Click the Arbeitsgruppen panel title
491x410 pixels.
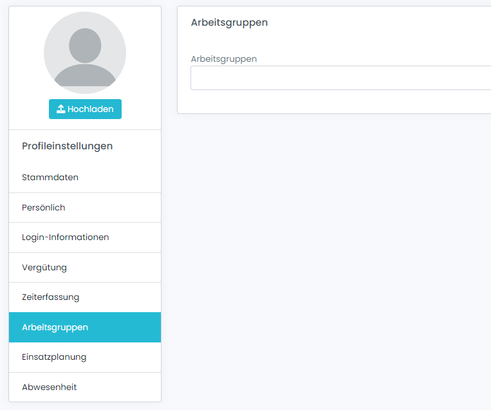(x=229, y=23)
